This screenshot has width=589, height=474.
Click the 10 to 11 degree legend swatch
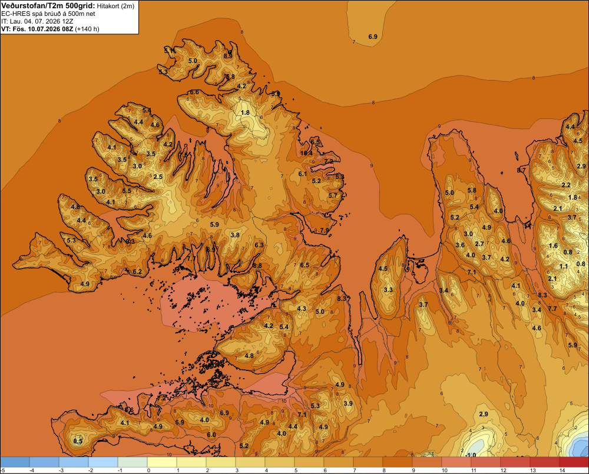tap(456, 462)
